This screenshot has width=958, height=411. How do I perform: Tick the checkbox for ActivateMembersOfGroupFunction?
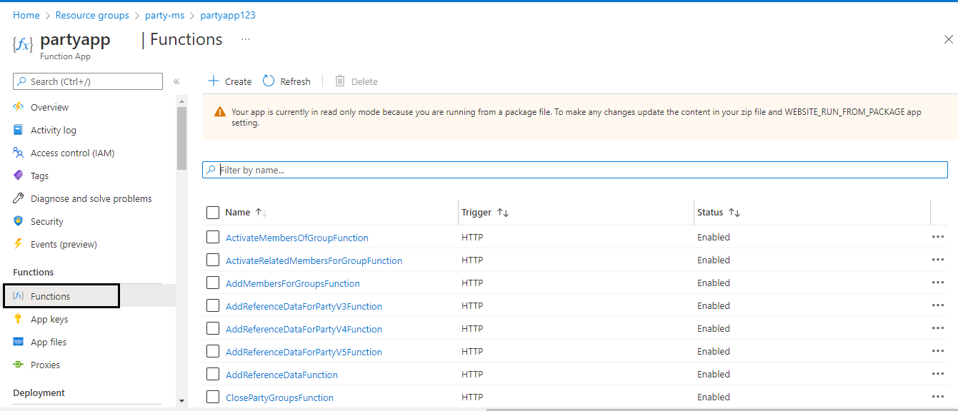point(212,237)
